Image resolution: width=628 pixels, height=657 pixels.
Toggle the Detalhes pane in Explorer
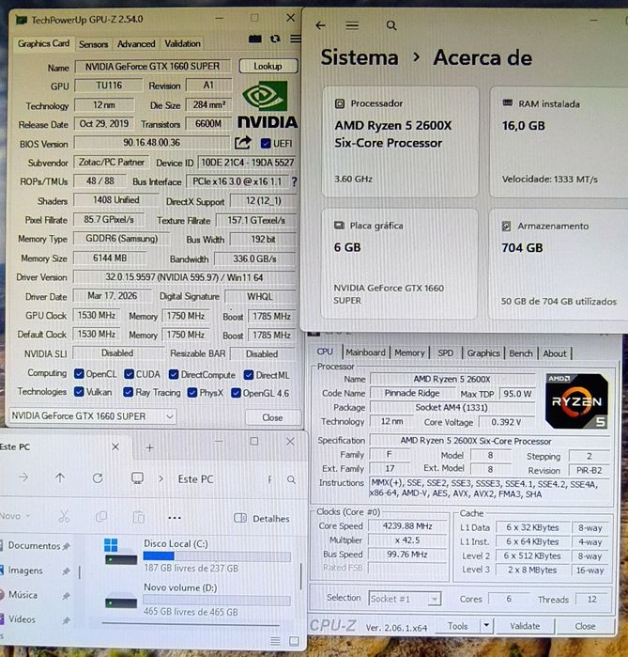click(262, 518)
